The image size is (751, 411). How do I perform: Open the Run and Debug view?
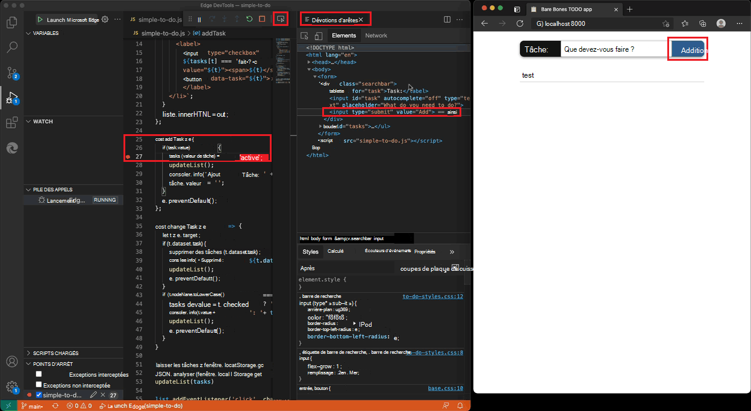[x=11, y=97]
